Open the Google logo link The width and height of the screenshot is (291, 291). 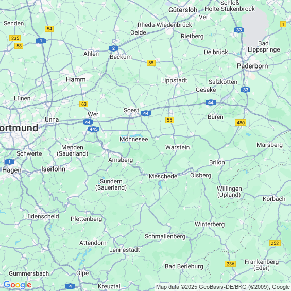tap(18, 285)
